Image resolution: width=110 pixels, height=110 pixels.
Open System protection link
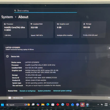pyautogui.click(x=44, y=91)
